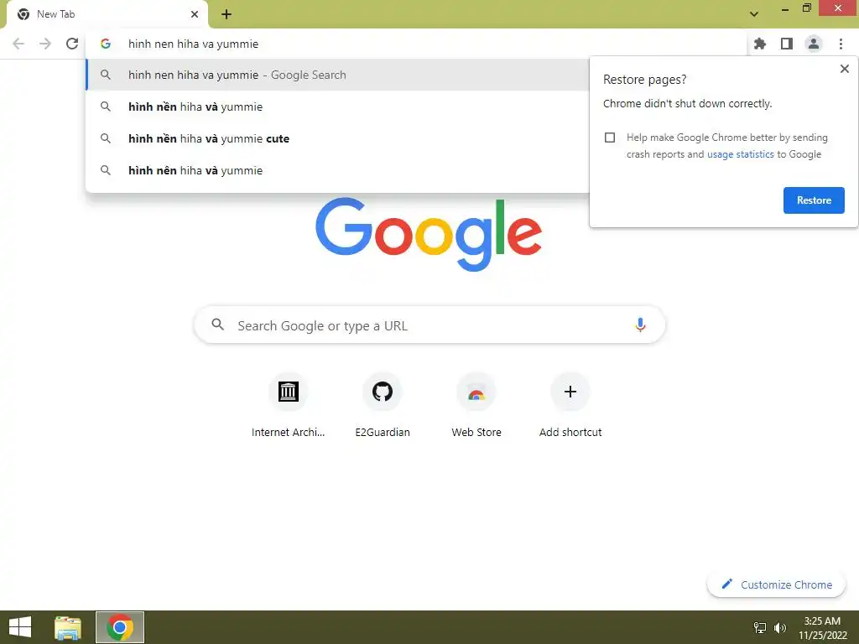Expand the tab search chevron
859x644 pixels.
(x=754, y=14)
